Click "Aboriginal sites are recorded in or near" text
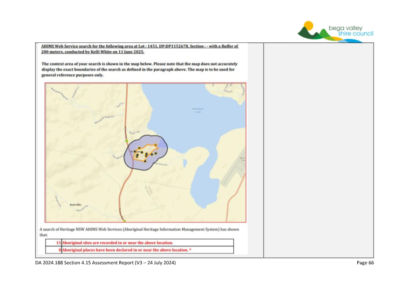Image resolution: width=408 pixels, height=289 pixels. (117, 243)
